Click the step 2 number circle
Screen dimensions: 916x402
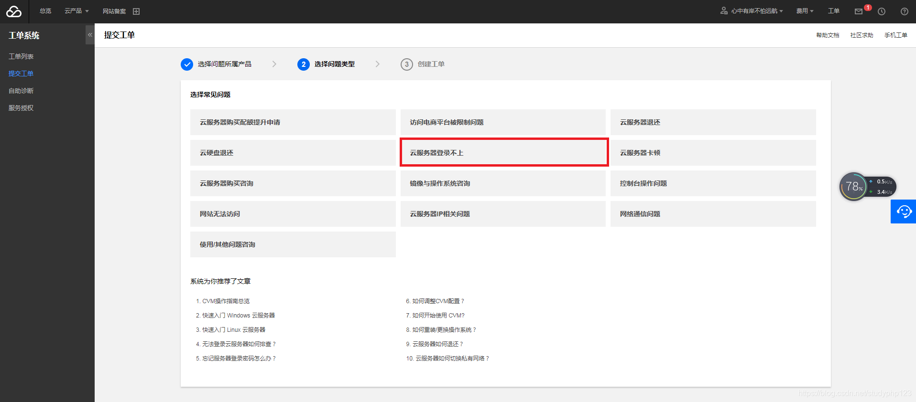(x=304, y=64)
